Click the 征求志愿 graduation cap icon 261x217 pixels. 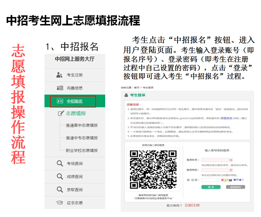tap(60, 202)
